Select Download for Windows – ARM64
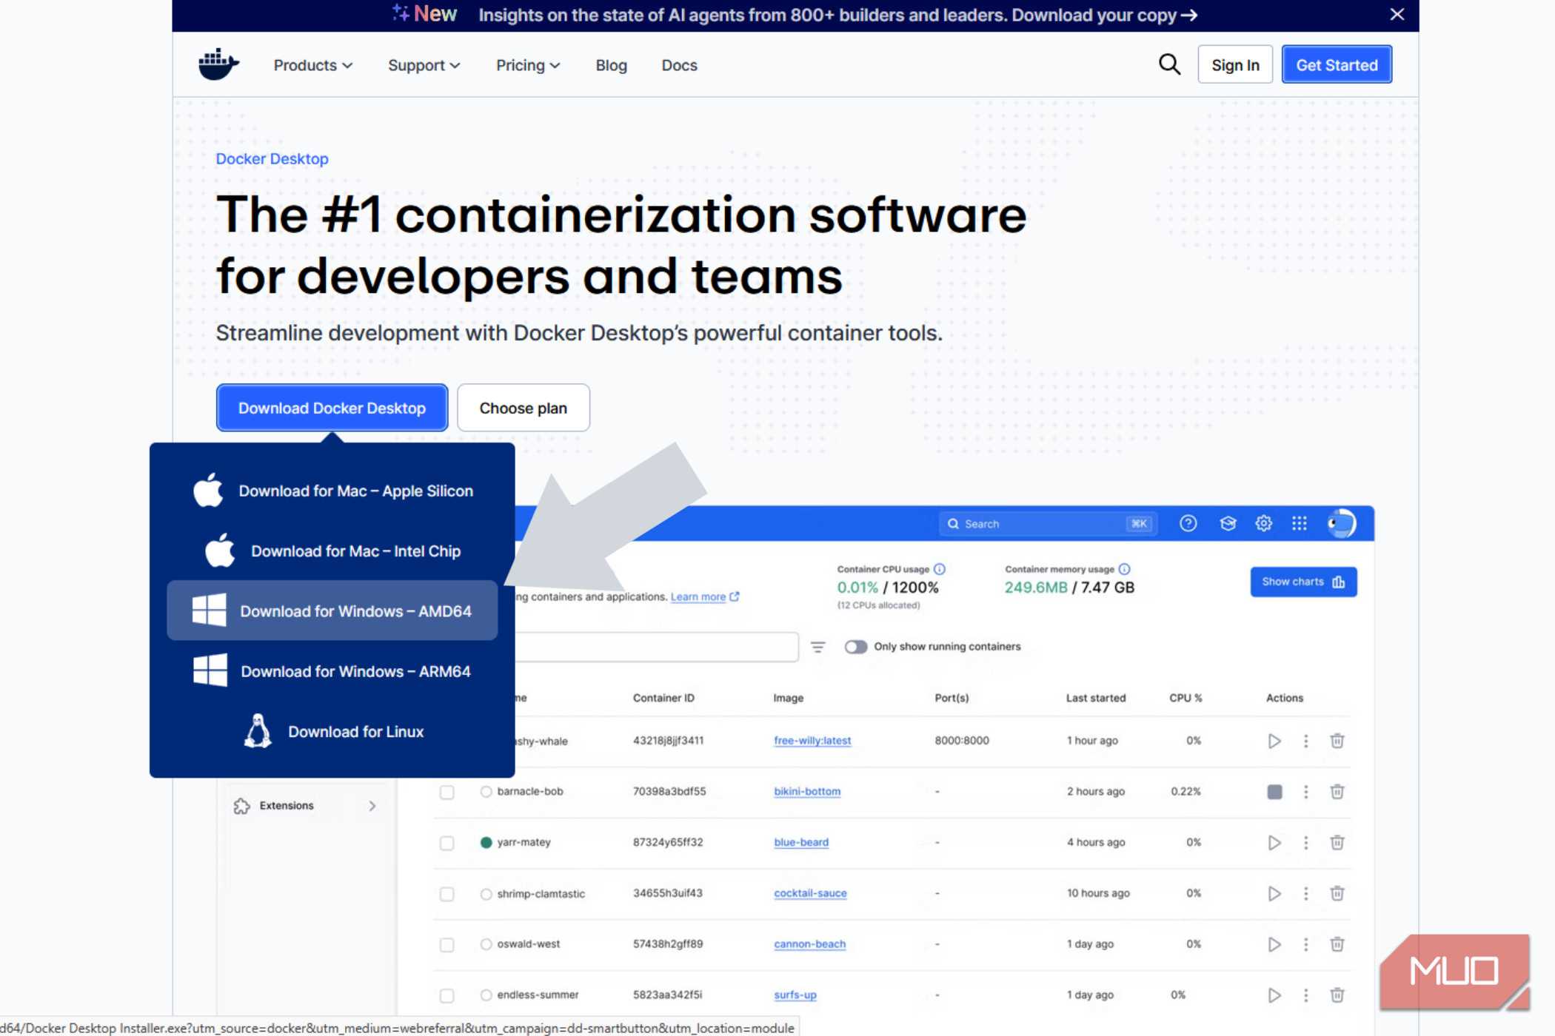The image size is (1555, 1036). (x=332, y=671)
